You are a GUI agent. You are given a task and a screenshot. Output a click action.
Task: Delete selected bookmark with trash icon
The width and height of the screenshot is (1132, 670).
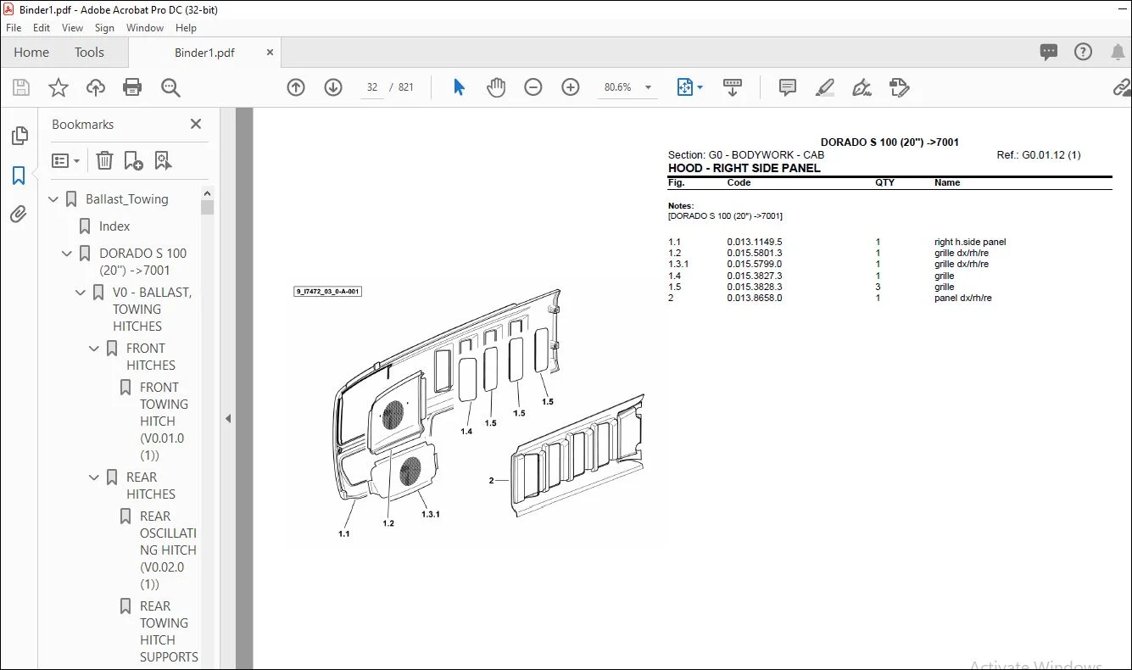104,160
